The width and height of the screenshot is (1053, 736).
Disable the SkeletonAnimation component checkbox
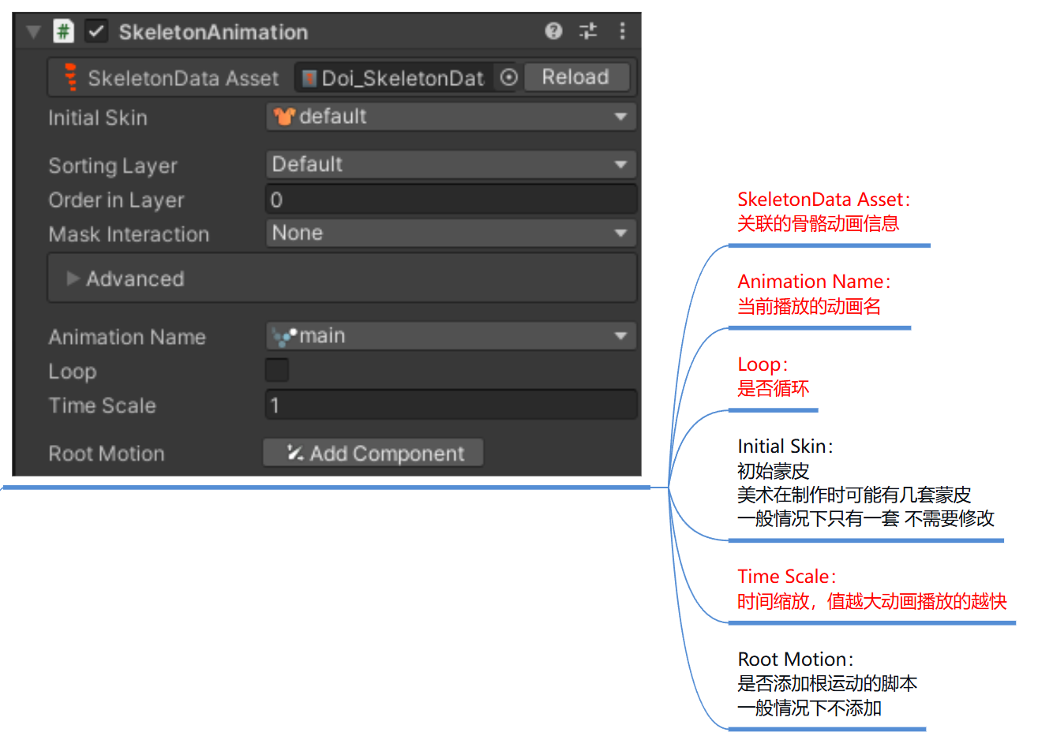click(96, 32)
